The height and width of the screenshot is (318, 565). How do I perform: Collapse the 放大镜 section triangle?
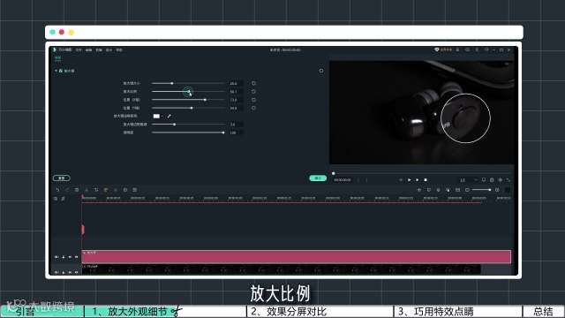(56, 71)
